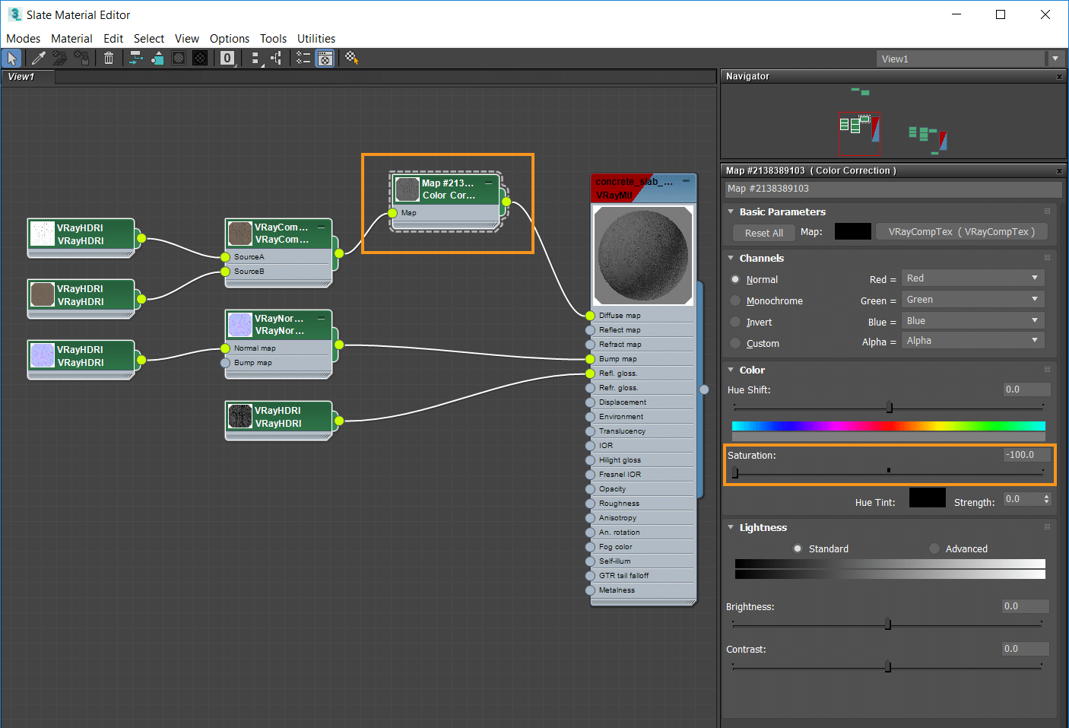Open the Utilities menu
The width and height of the screenshot is (1069, 728).
click(316, 39)
